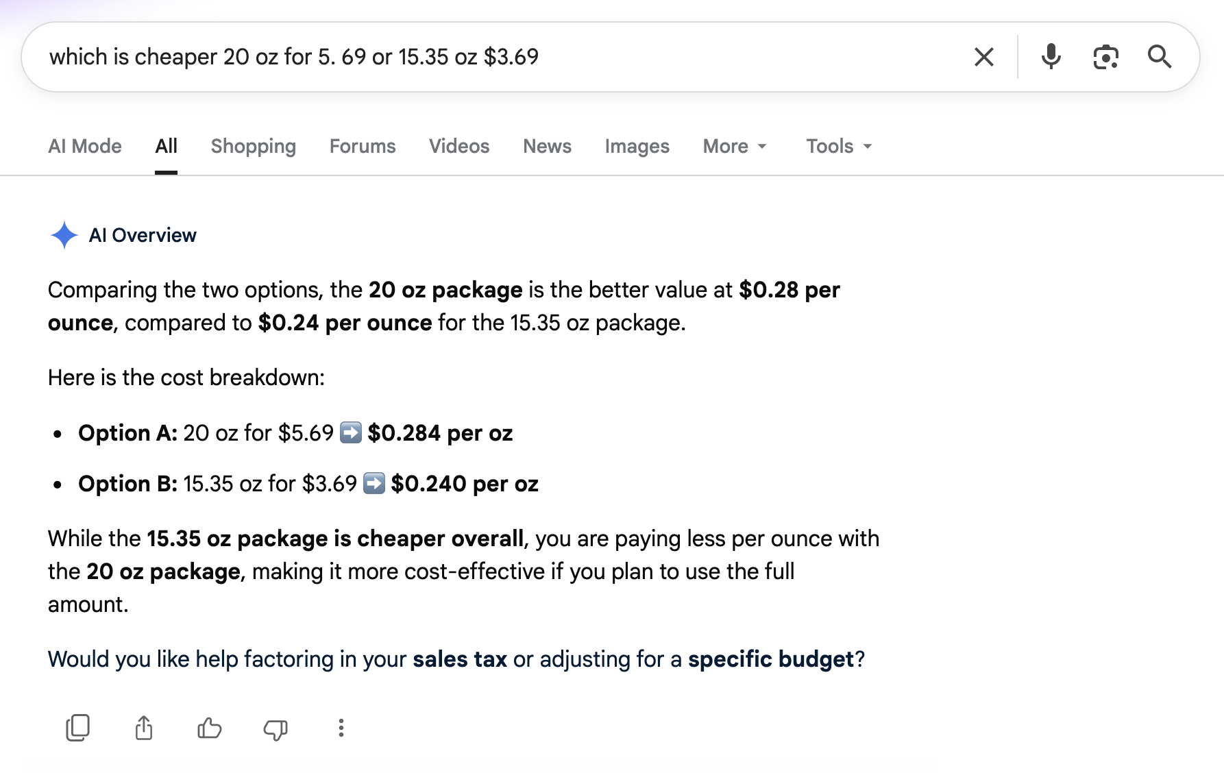Select the Videos tab

459,146
